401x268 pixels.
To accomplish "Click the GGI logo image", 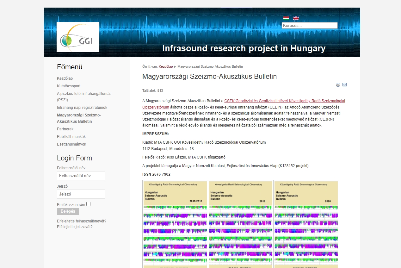I will point(78,37).
